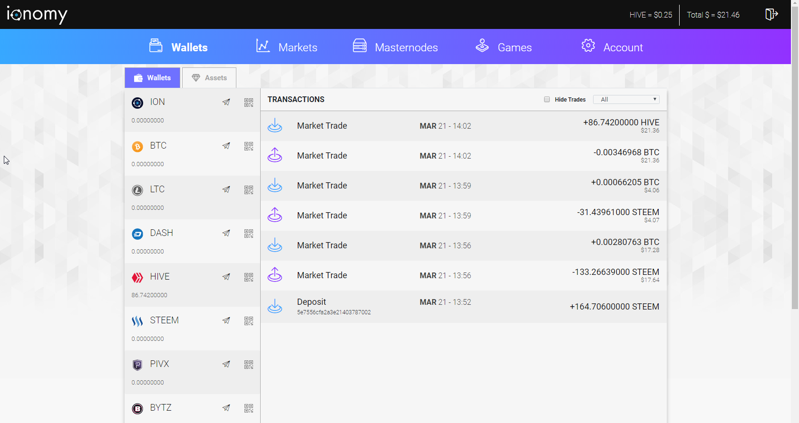Click the Total $ = $21.46 display
799x423 pixels.
pyautogui.click(x=713, y=15)
